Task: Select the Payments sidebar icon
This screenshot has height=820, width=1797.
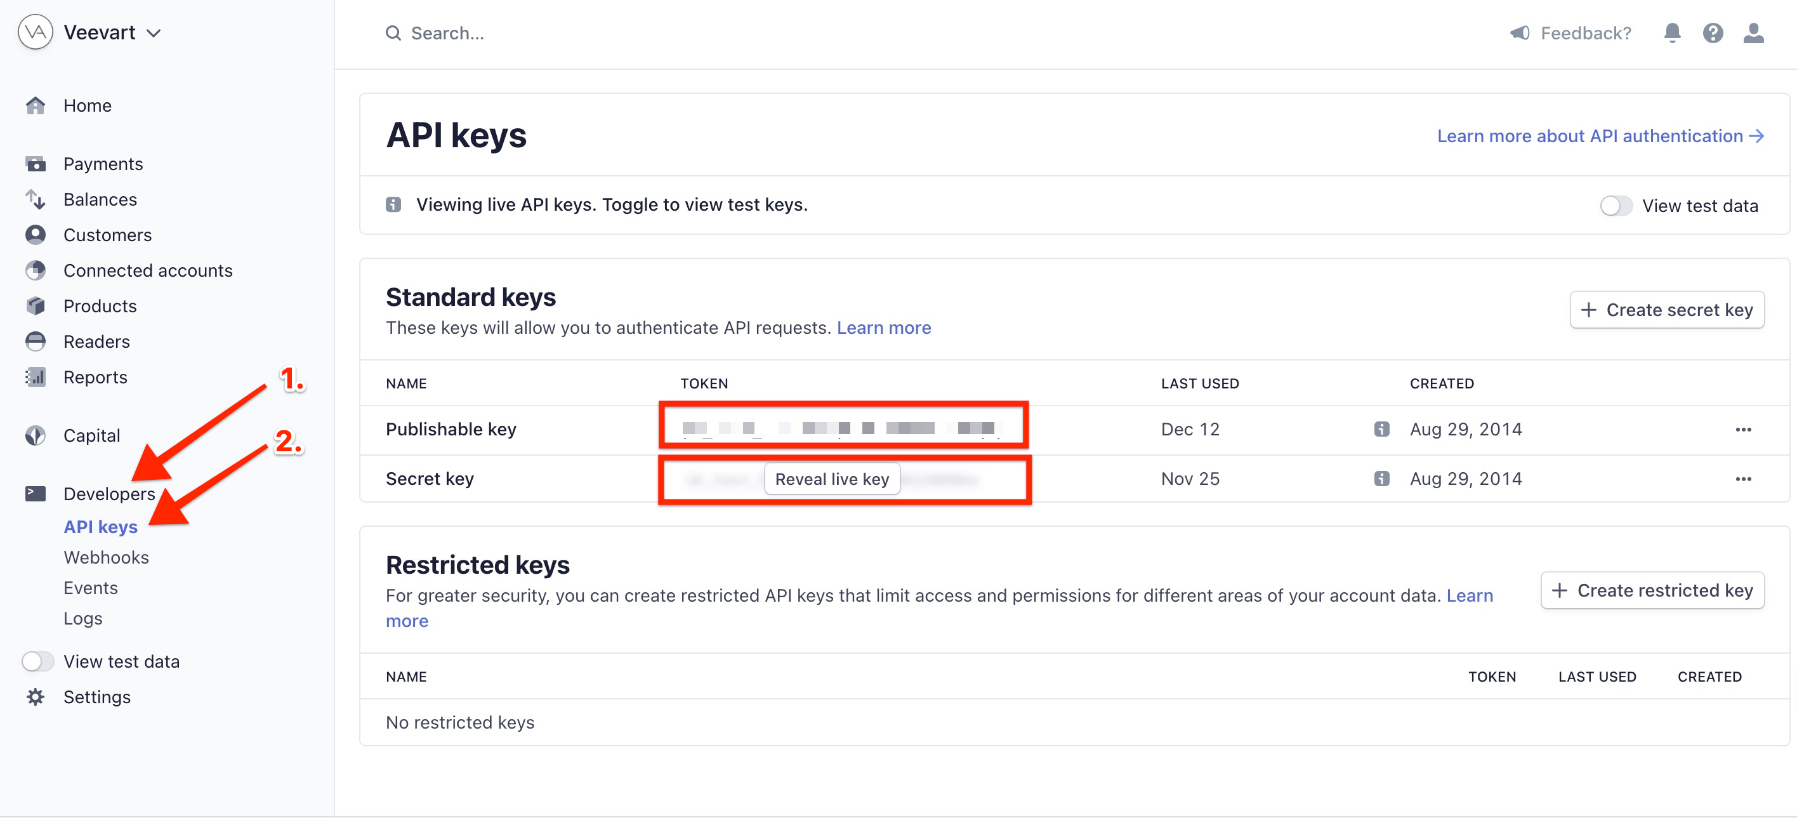Action: [35, 162]
